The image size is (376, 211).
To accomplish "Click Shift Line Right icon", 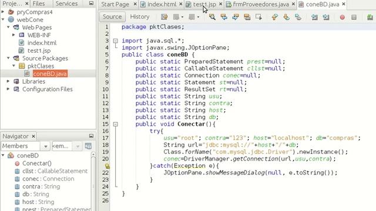I will click(x=326, y=17).
